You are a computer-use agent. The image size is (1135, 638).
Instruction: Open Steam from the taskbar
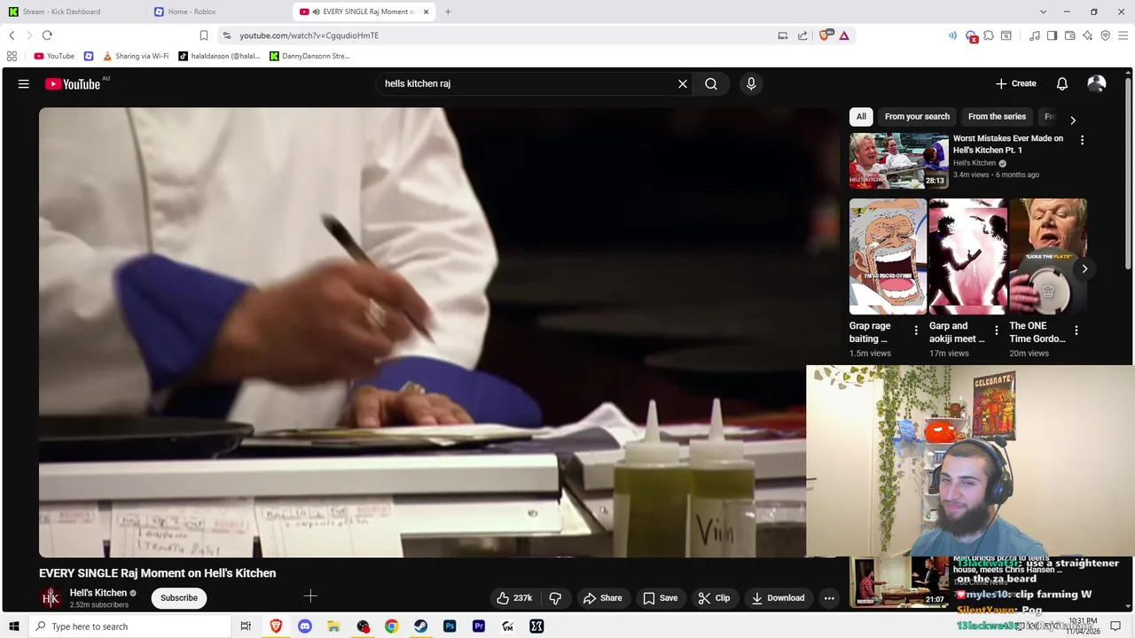[420, 626]
